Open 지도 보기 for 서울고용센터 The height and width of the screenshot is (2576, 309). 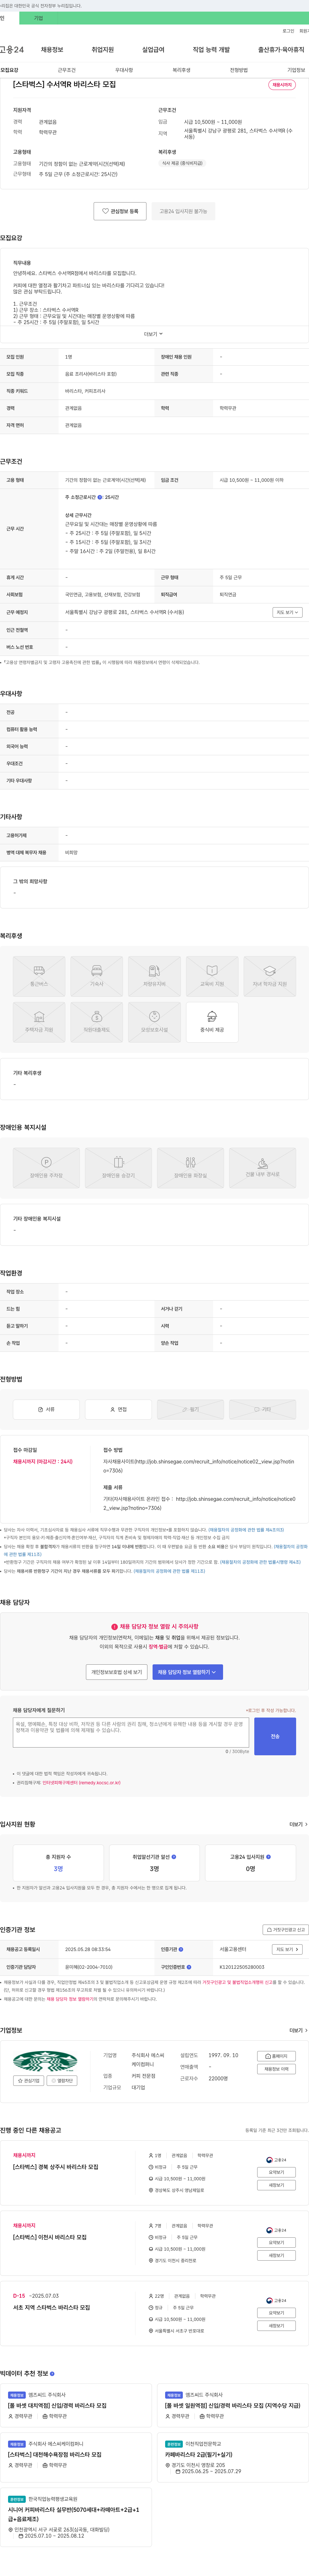pos(287,1949)
